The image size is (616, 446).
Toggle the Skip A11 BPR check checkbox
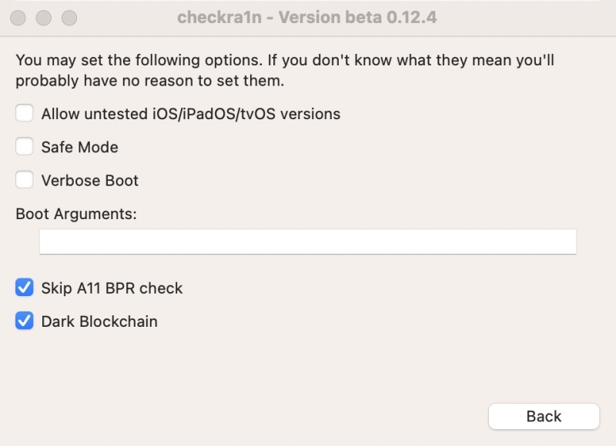coord(24,288)
